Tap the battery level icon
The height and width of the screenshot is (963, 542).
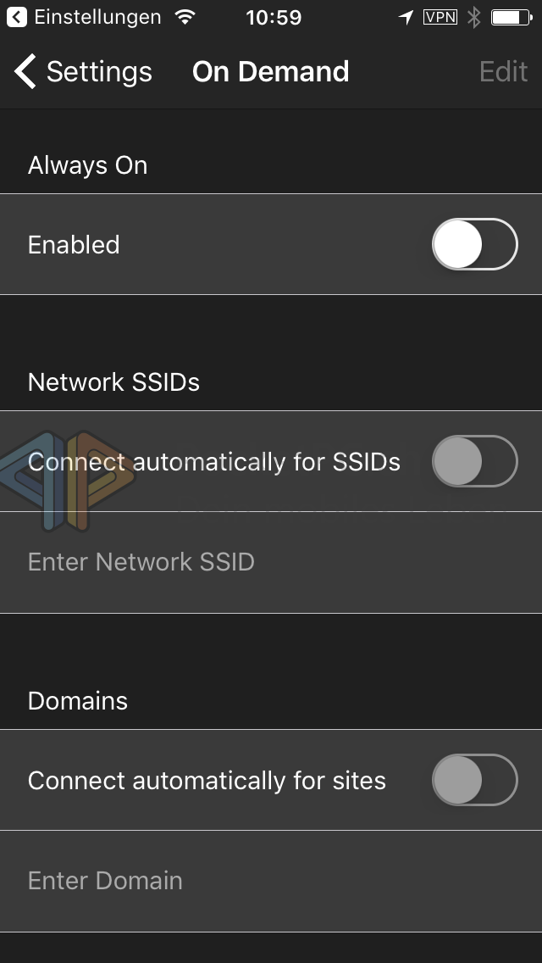coord(512,17)
